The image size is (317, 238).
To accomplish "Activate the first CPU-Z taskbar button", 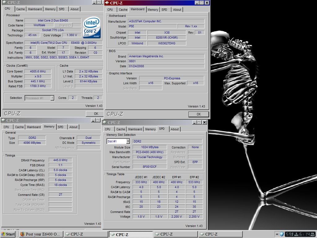I will point(86,234).
